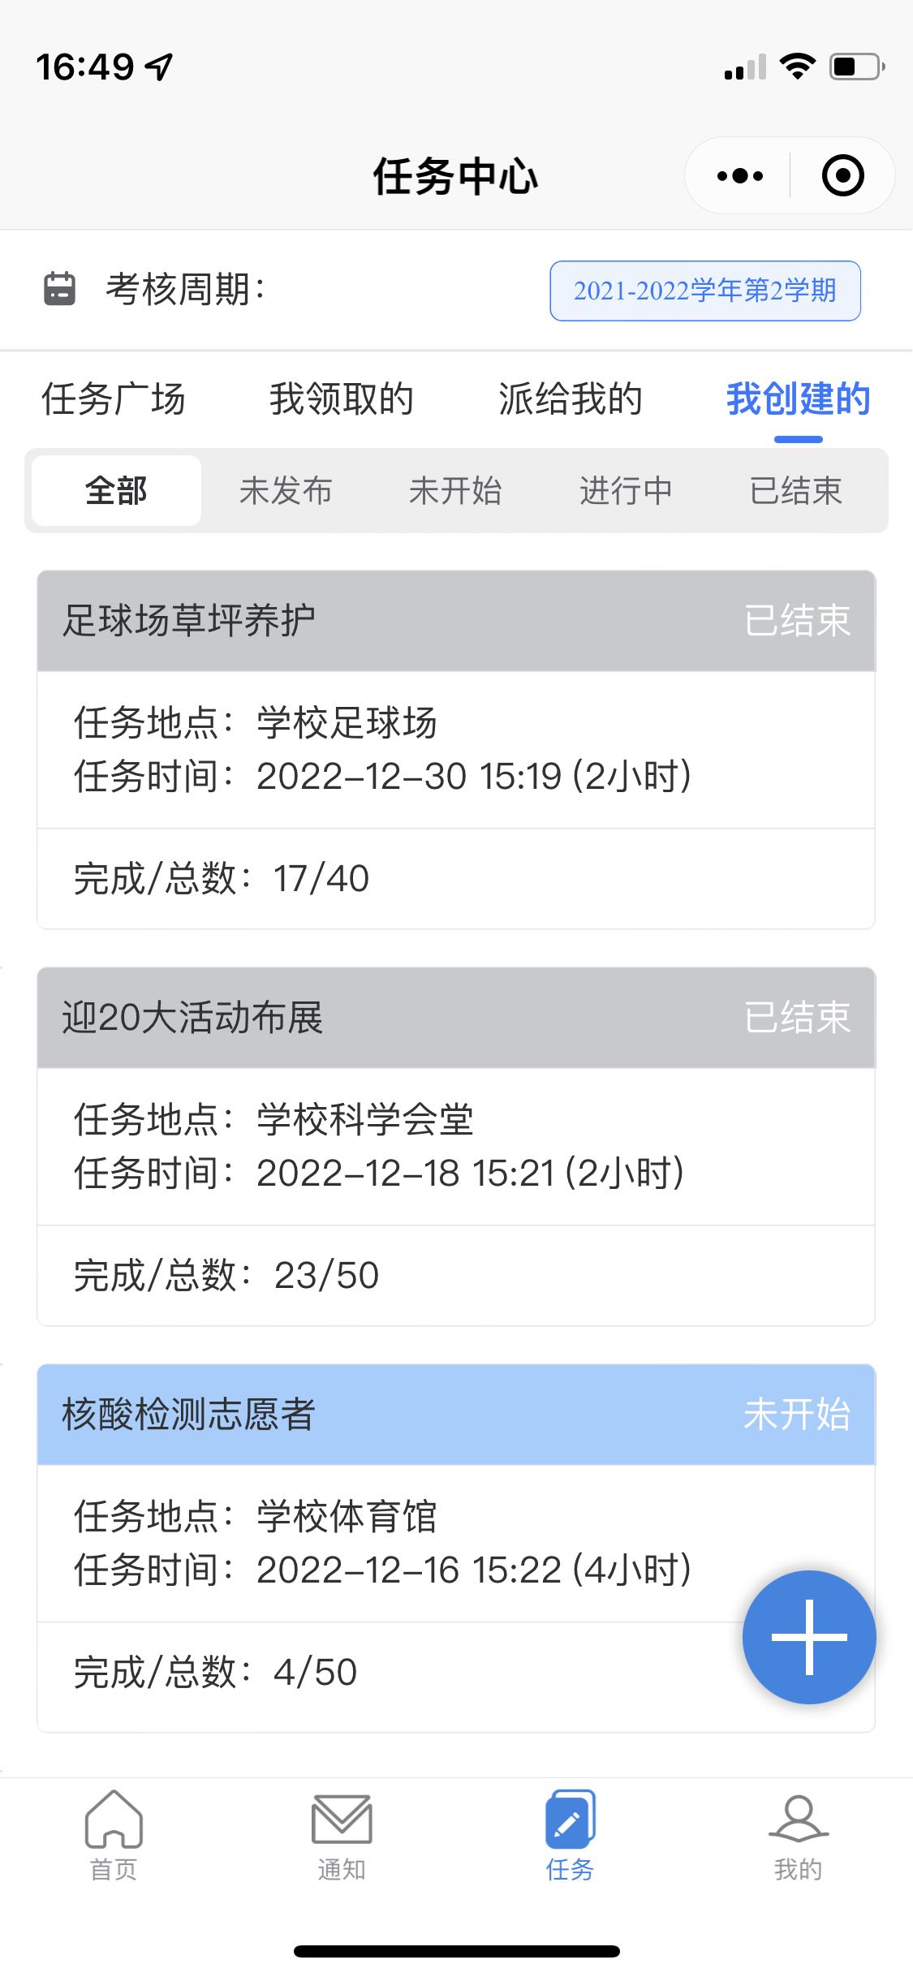Filter tasks by 未发布 status

click(x=286, y=491)
